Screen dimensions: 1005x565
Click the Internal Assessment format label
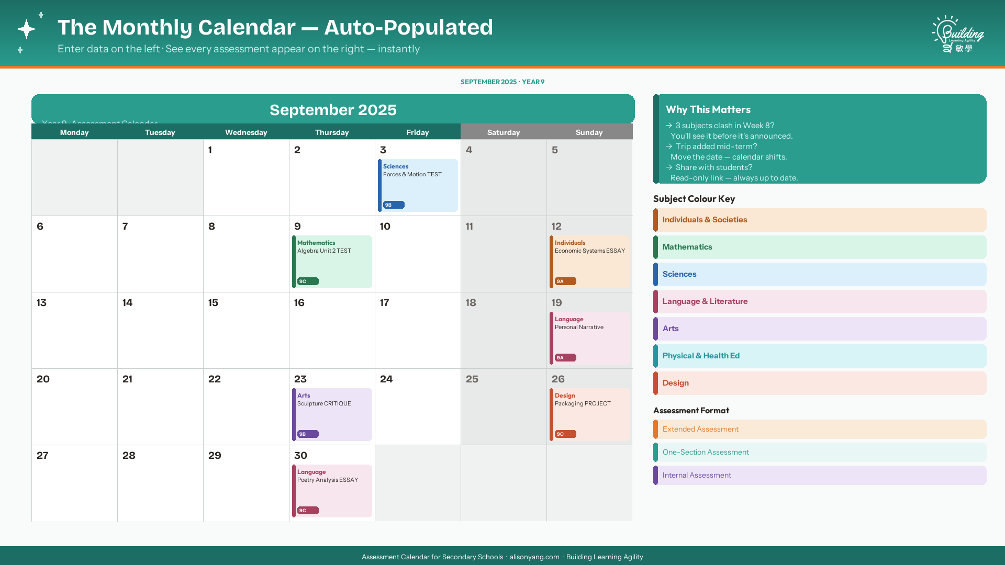[x=697, y=475]
